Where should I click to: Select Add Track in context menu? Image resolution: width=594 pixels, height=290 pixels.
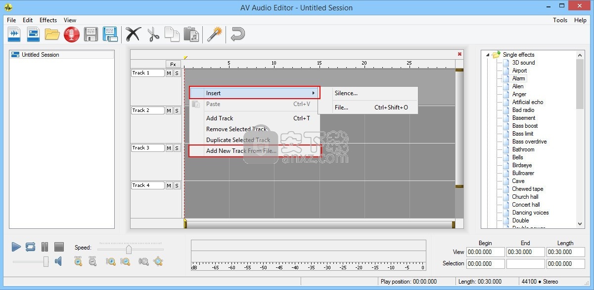coord(255,118)
